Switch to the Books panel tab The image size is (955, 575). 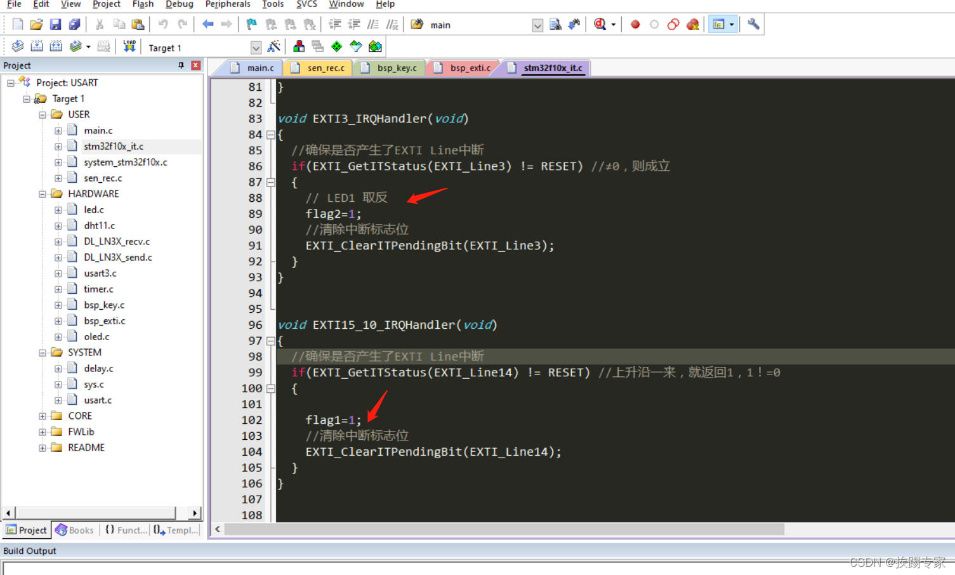(75, 530)
